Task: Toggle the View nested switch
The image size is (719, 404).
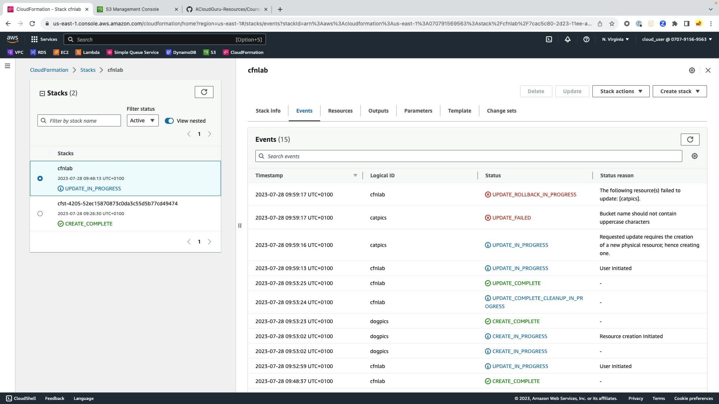Action: pyautogui.click(x=169, y=121)
